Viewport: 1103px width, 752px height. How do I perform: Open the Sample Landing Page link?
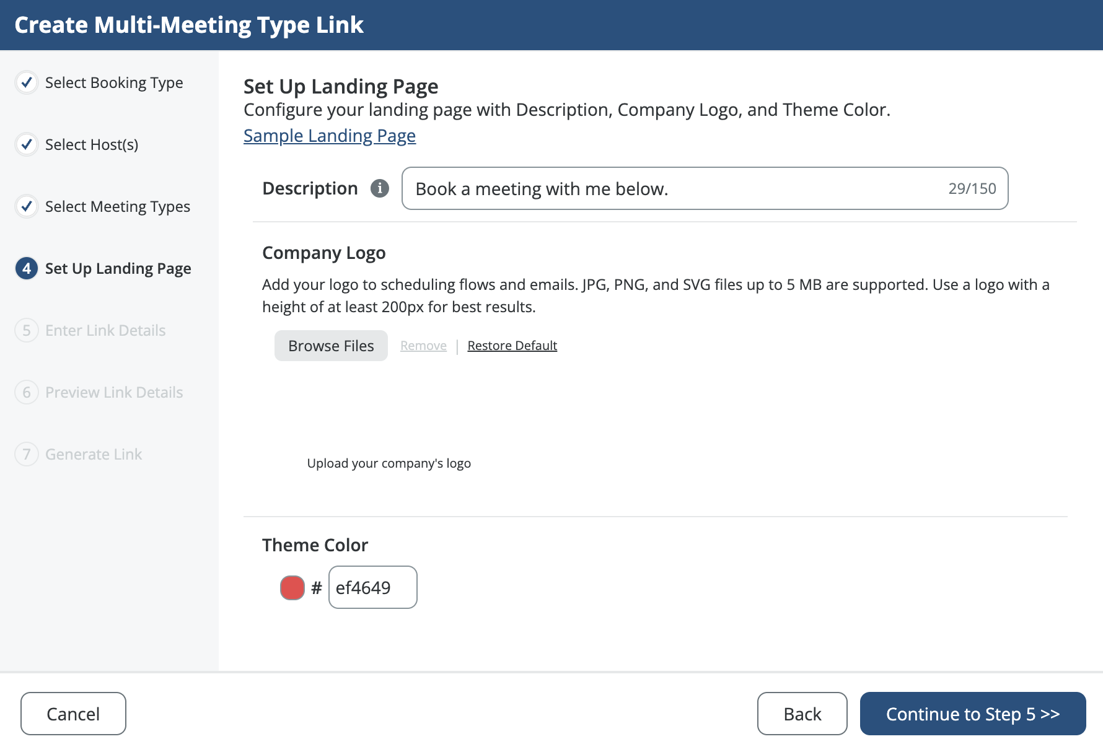click(330, 136)
